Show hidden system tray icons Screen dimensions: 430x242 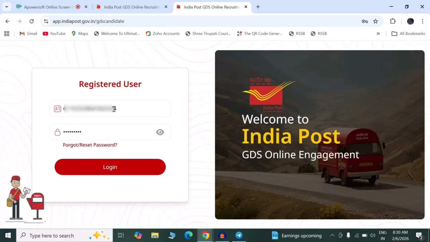click(x=332, y=236)
